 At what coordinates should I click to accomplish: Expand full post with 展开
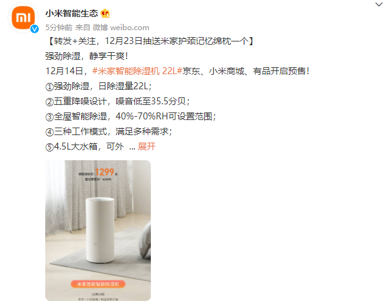146,146
